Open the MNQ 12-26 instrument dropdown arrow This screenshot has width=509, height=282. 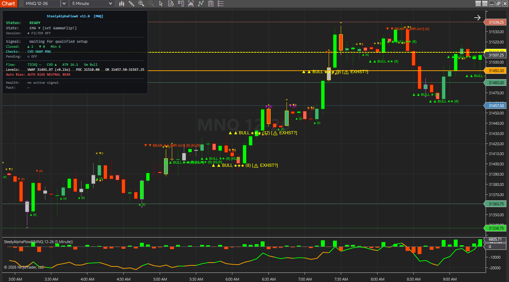point(64,4)
